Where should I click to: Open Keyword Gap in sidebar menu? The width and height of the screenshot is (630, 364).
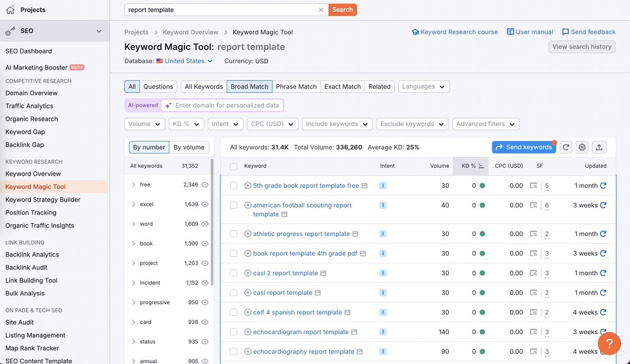[x=25, y=131]
